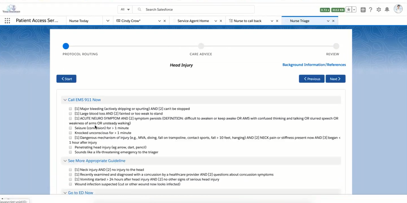Check Seizure for > 1 minute

coord(70,128)
